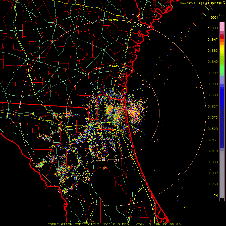Select the 0.573 scale value
226x226 pixels.
[213, 118]
